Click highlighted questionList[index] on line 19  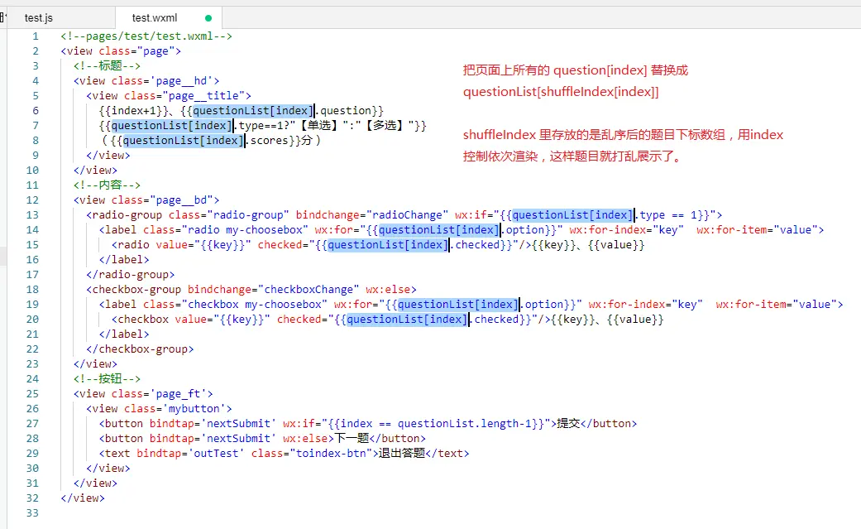458,304
